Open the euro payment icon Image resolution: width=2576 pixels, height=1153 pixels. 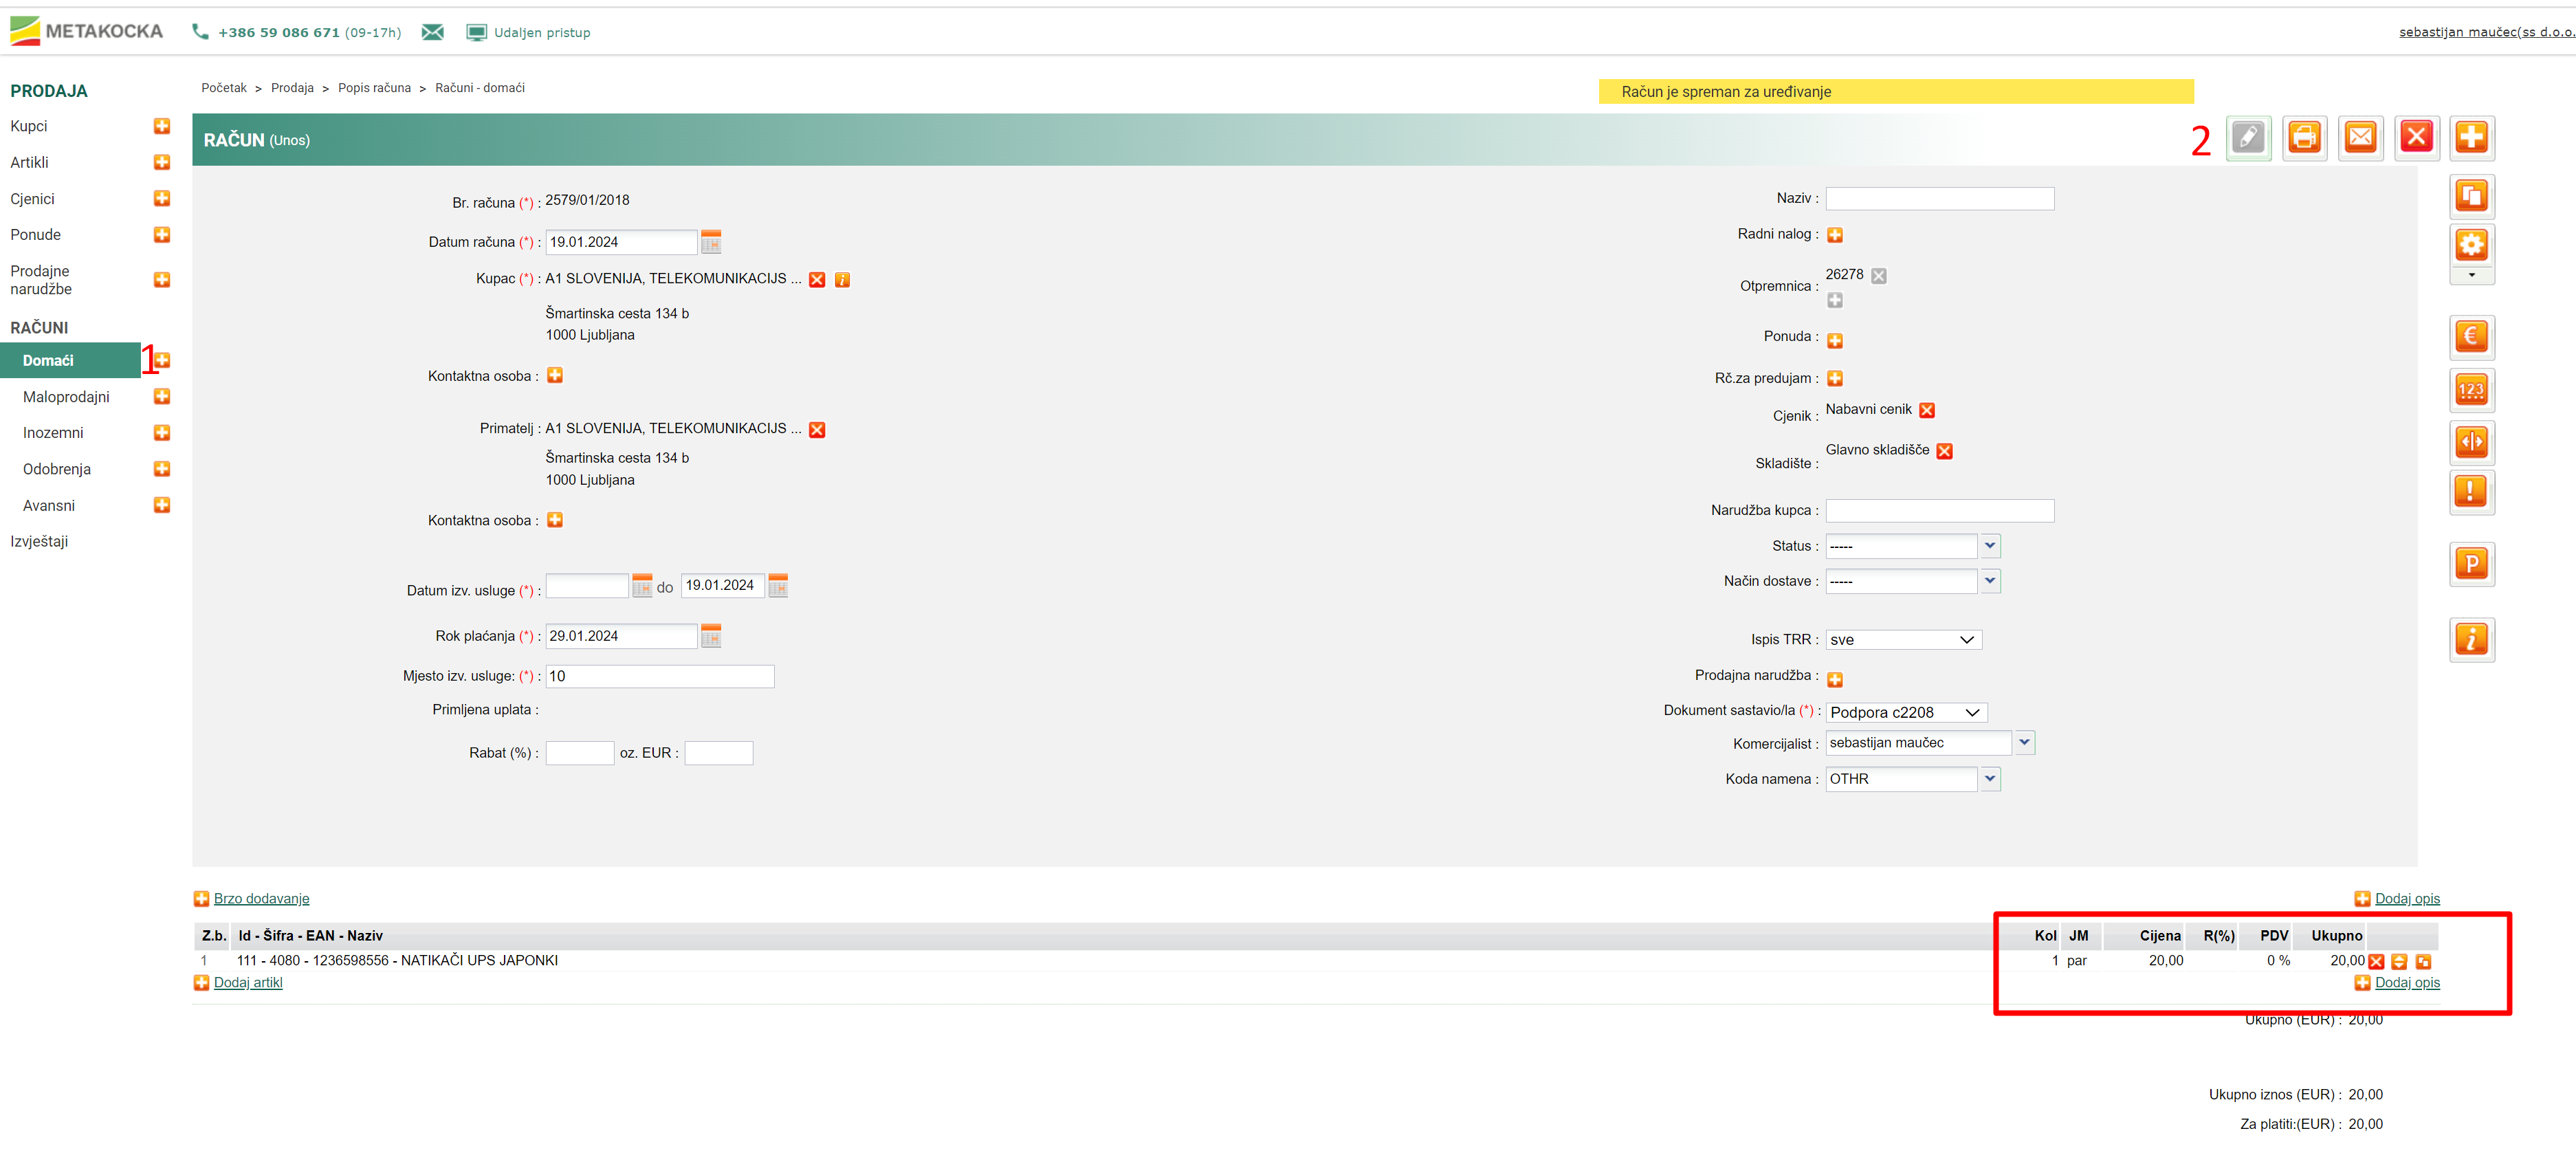(2471, 337)
